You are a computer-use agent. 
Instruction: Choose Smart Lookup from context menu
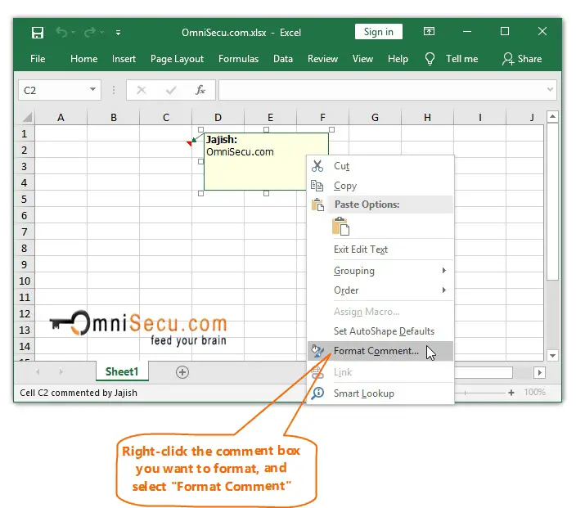tap(380, 393)
